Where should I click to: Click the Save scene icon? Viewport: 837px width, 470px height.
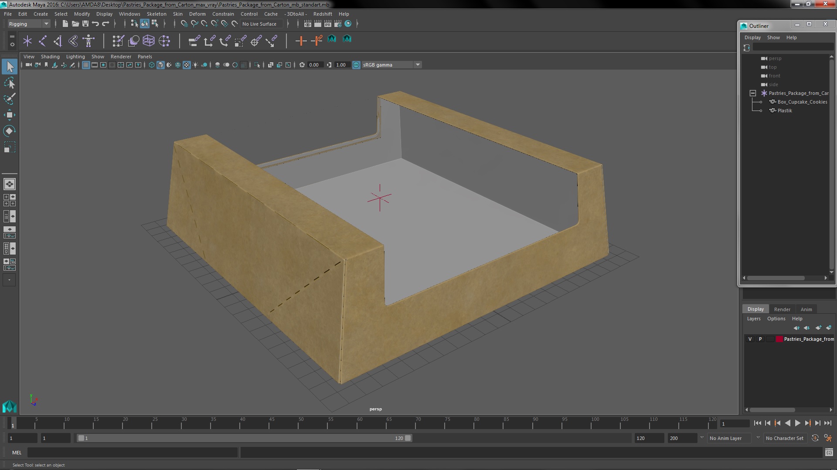(85, 24)
